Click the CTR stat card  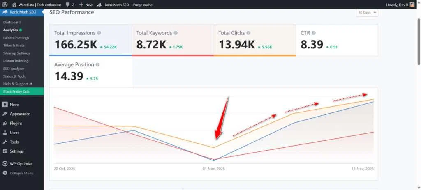[x=337, y=40]
